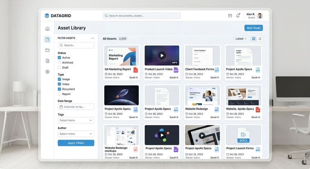Screen dimensions: 310x169
Task: Click Apply Filters button
Action: click(76, 143)
